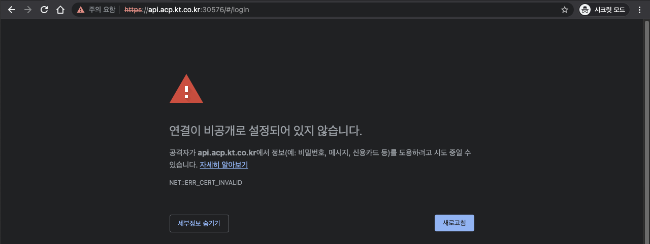Click the blue 새로고침 button
This screenshot has width=650, height=244.
[454, 223]
